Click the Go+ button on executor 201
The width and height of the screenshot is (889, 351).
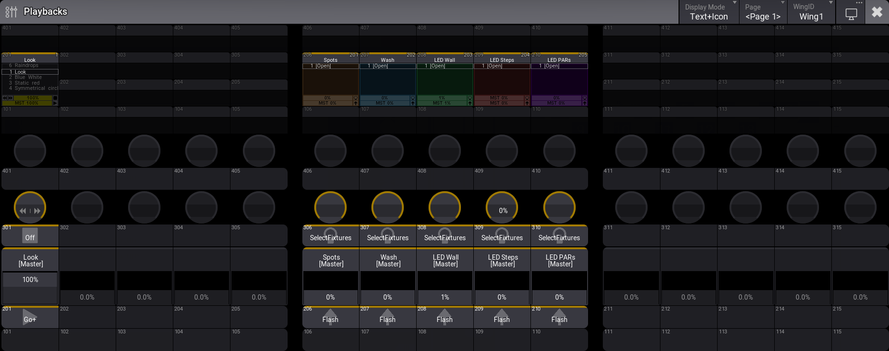[30, 317]
